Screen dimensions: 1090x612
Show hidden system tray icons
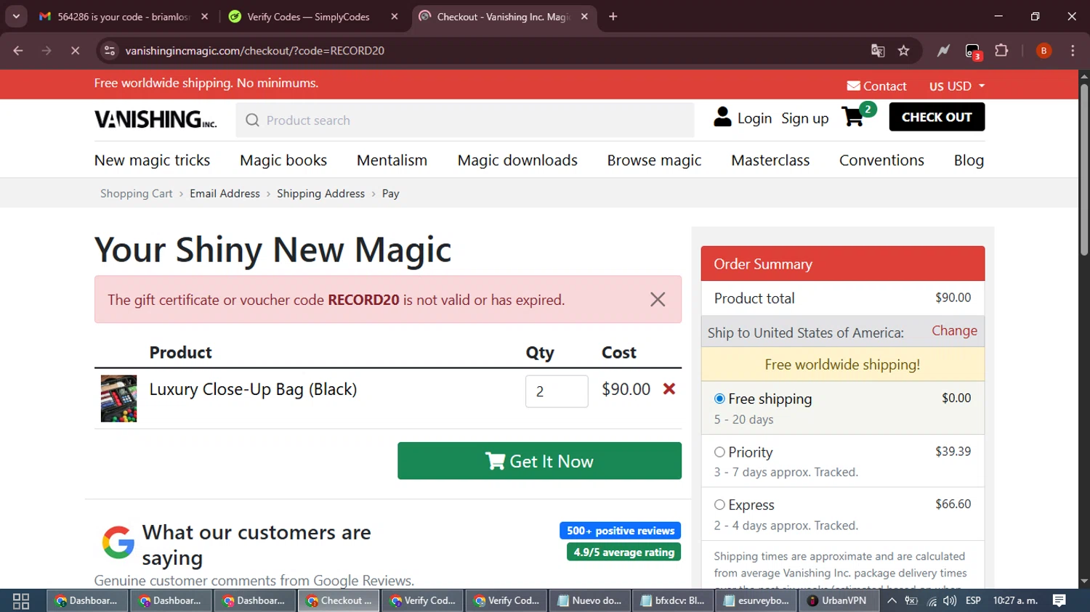click(x=892, y=600)
